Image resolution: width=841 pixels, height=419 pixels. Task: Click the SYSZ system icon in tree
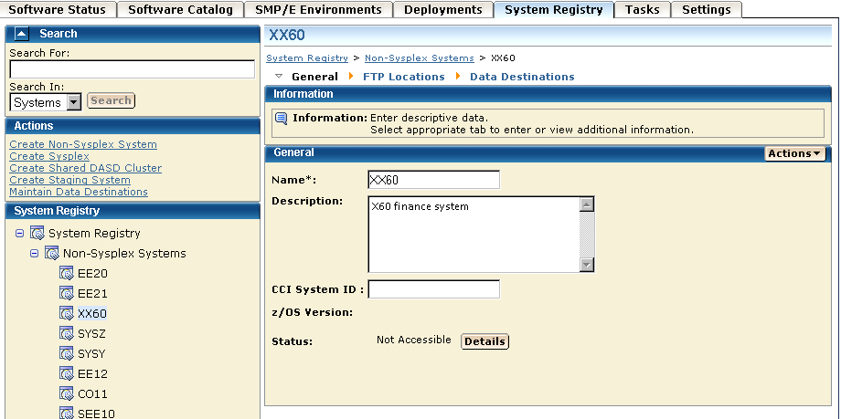66,333
